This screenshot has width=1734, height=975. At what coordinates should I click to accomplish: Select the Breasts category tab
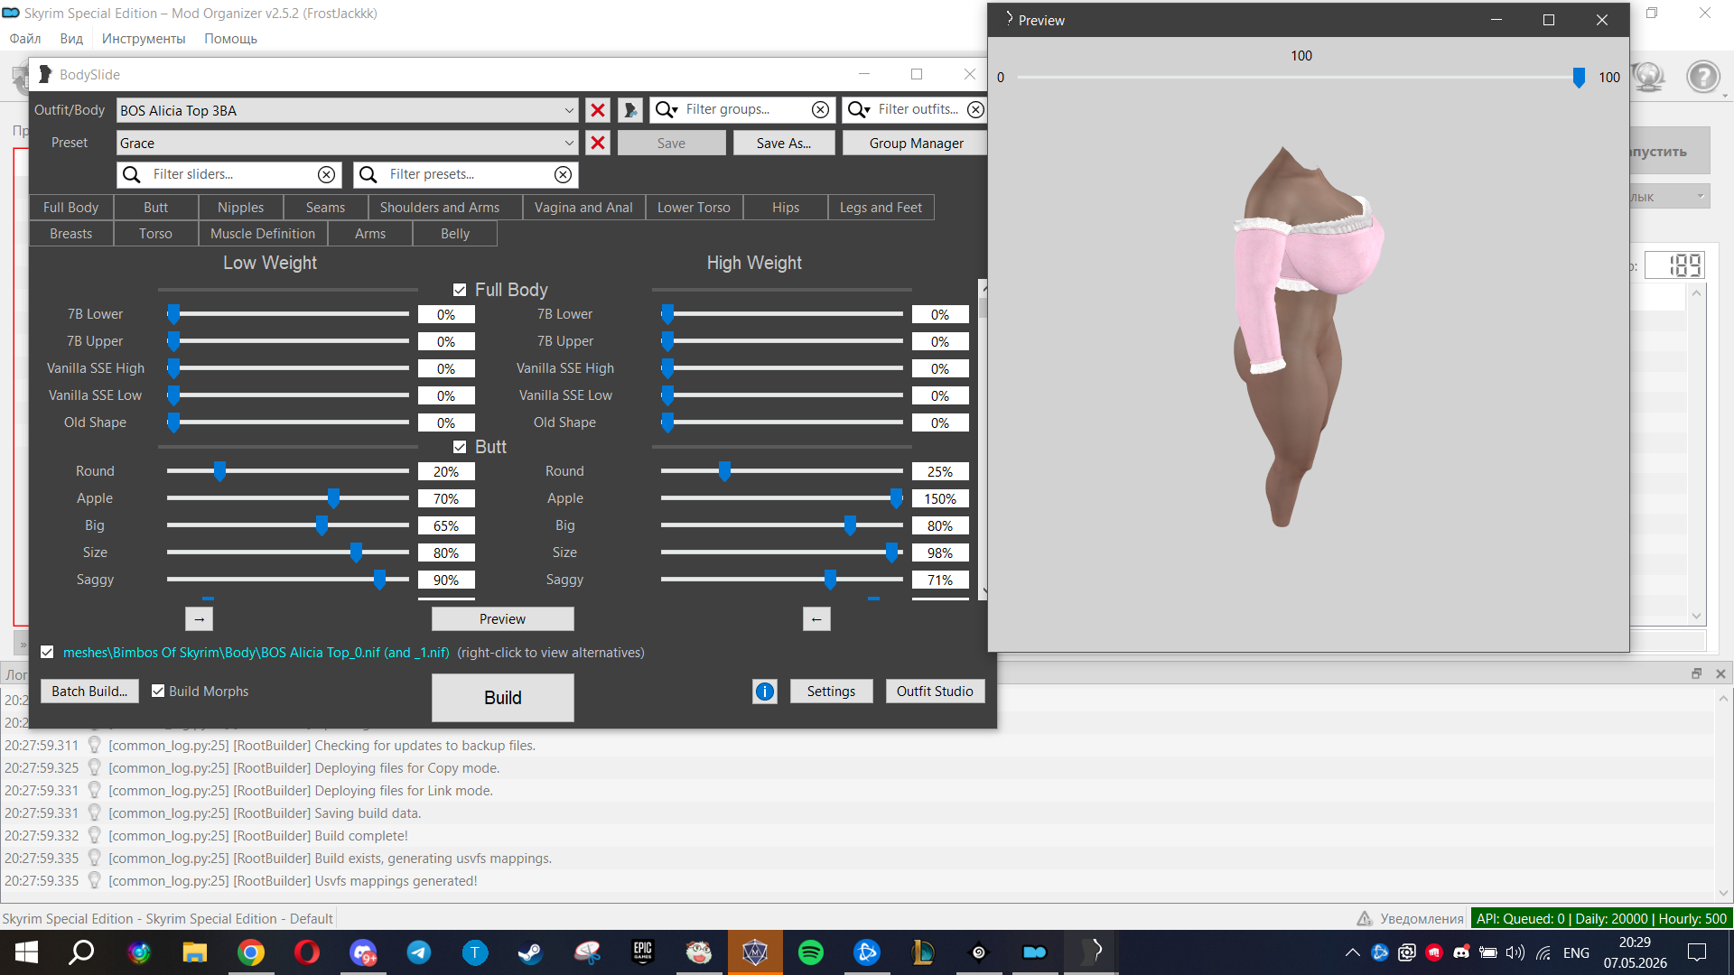(71, 234)
